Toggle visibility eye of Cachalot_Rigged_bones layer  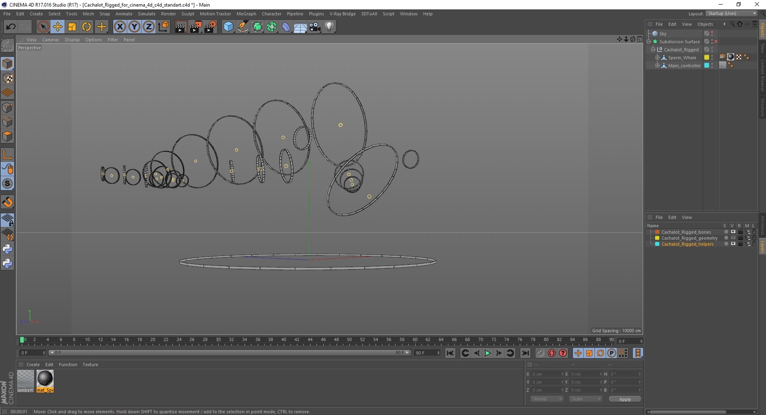coord(733,232)
